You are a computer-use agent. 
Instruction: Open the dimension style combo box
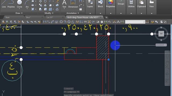(135, 22)
